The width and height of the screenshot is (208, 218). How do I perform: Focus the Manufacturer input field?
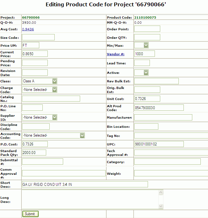(163, 117)
